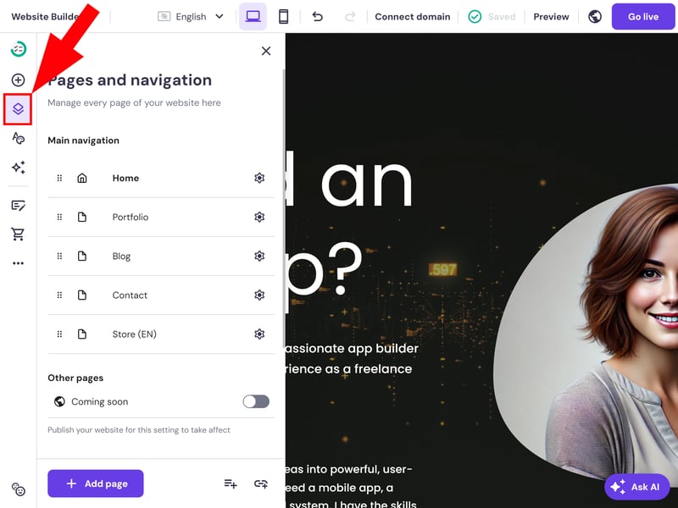Open the AI tools sparkle icon

18,168
